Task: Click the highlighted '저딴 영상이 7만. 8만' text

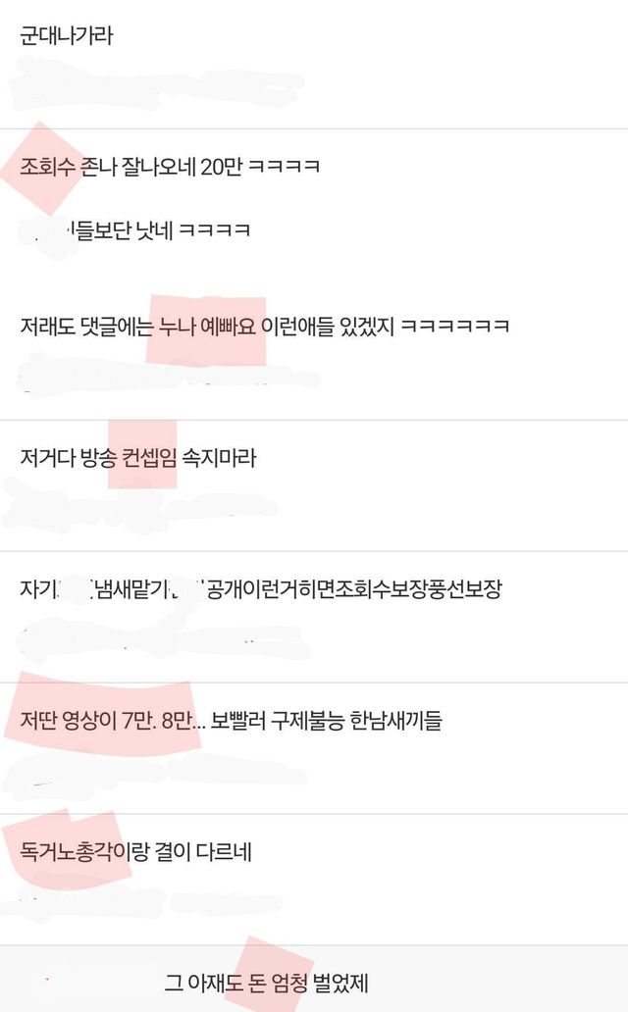Action: (x=107, y=720)
